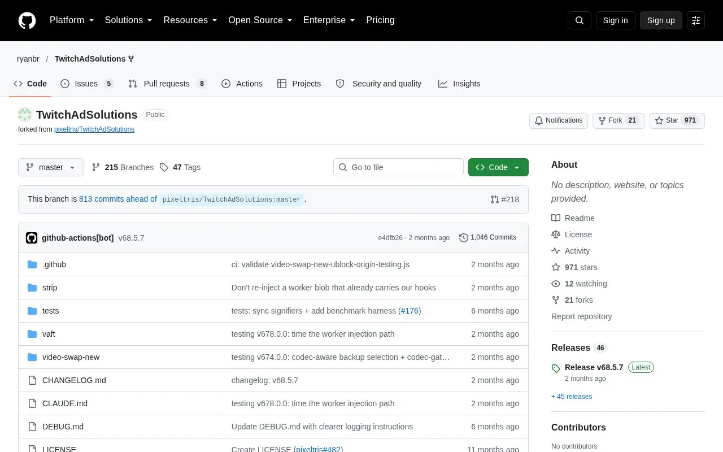This screenshot has height=452, width=723.
Task: Expand the Enterprise menu
Action: tap(329, 20)
